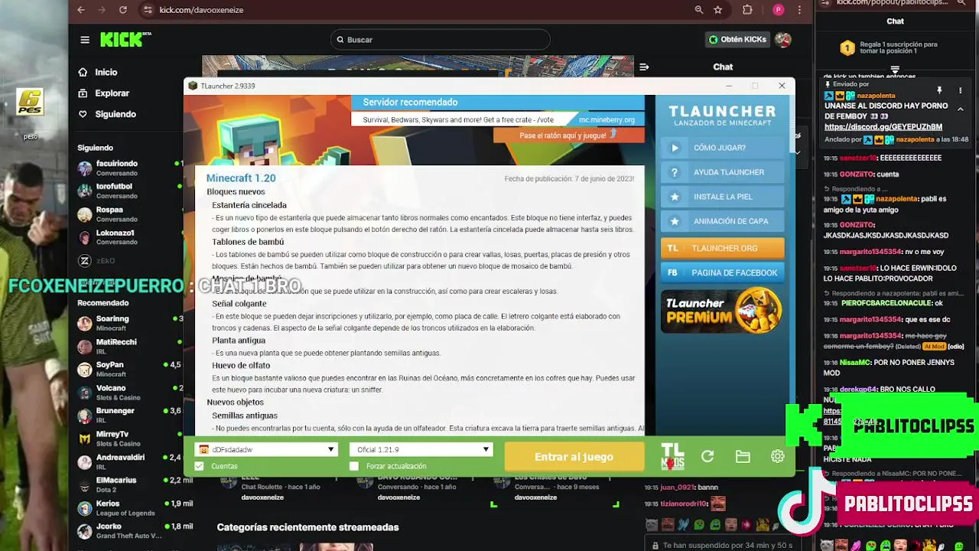Click the TL badge on TLAUNCHER.ORG button
Image resolution: width=979 pixels, height=551 pixels.
pyautogui.click(x=672, y=248)
